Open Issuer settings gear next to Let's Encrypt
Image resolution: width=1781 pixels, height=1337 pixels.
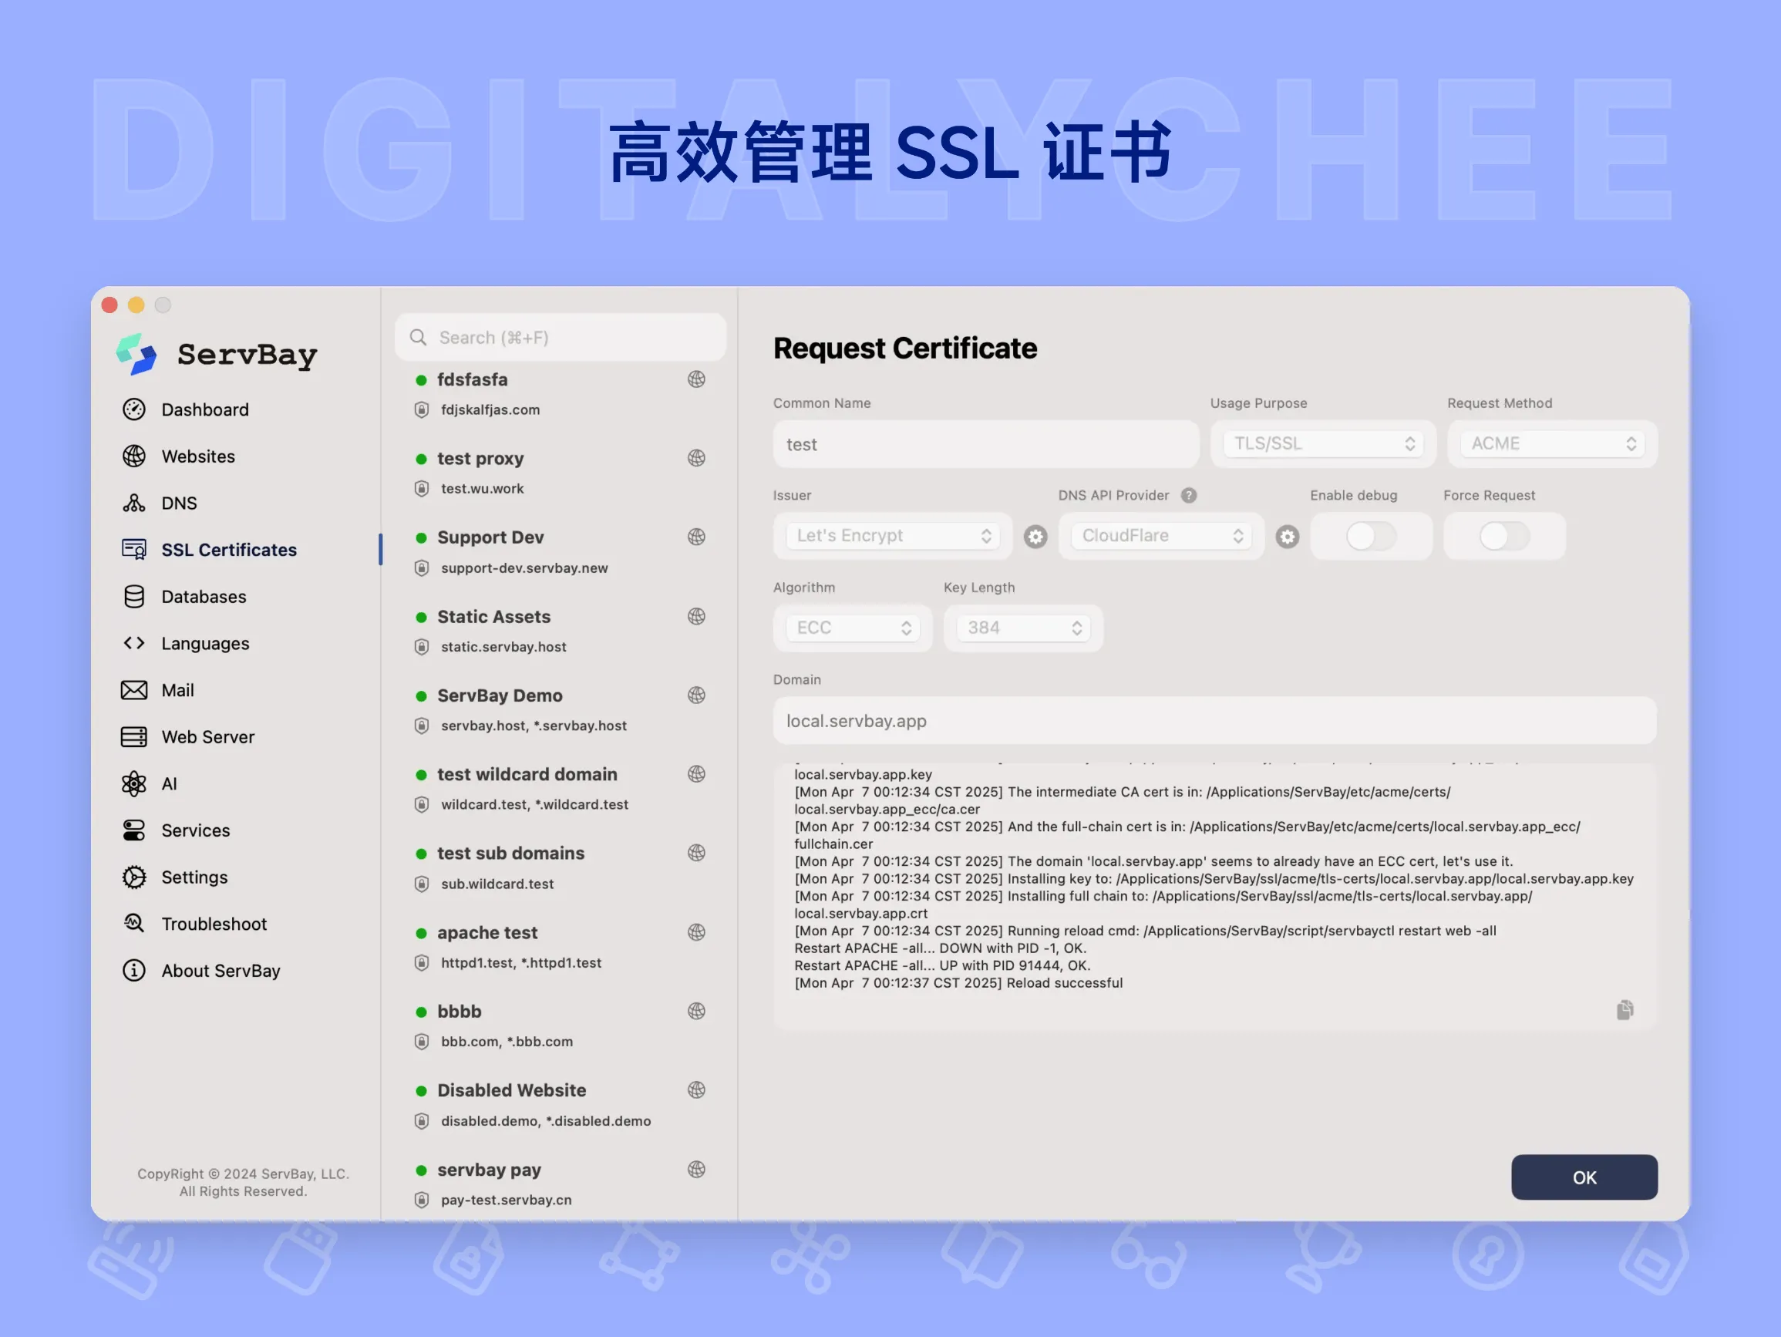(x=1035, y=537)
